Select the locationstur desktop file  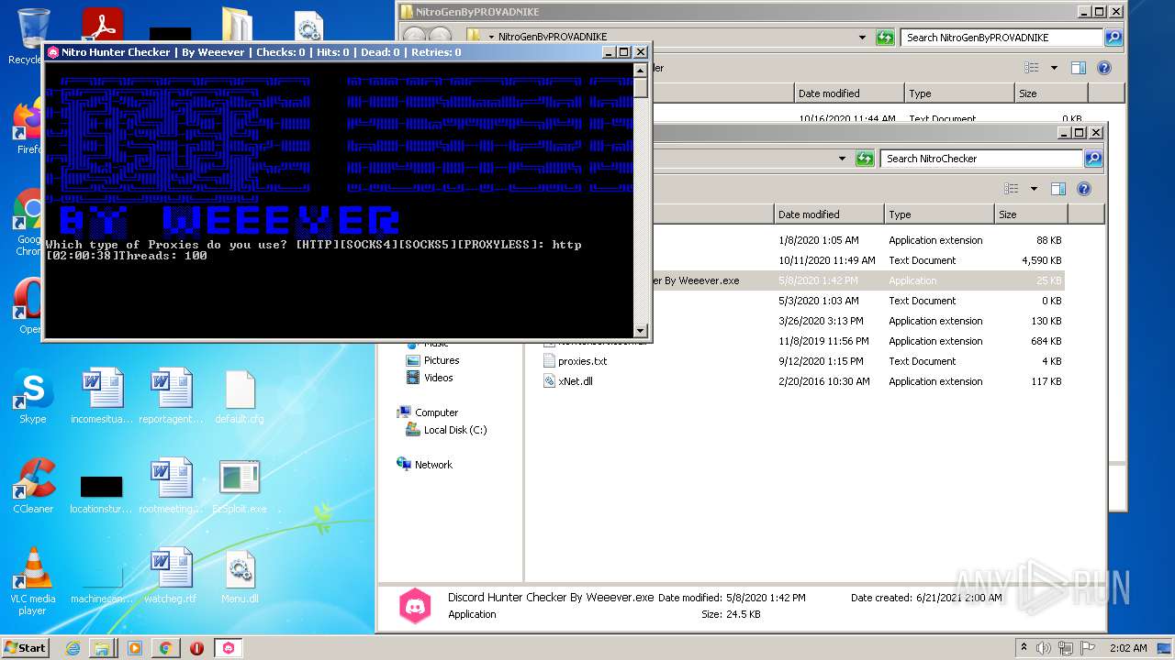(x=101, y=493)
